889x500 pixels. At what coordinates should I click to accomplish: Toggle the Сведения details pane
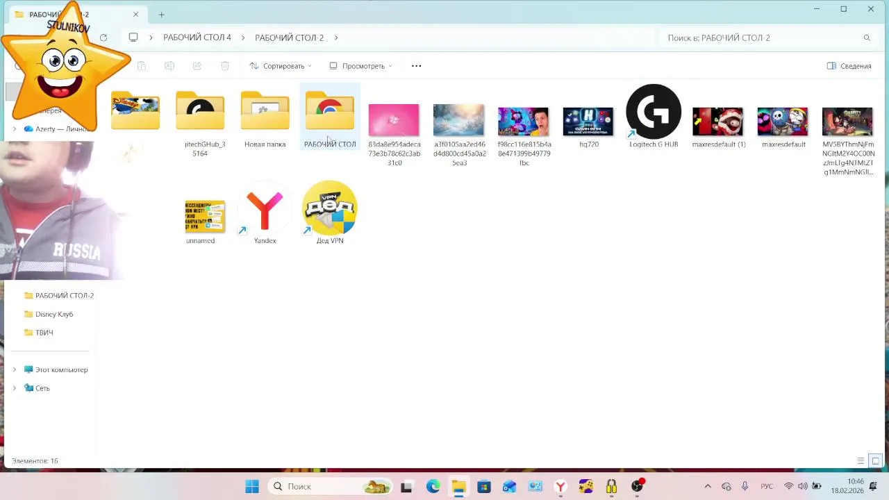tap(849, 66)
